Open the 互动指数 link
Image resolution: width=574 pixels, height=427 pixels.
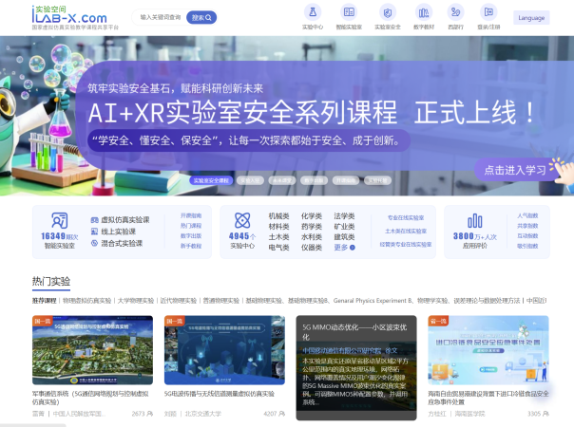click(x=527, y=236)
